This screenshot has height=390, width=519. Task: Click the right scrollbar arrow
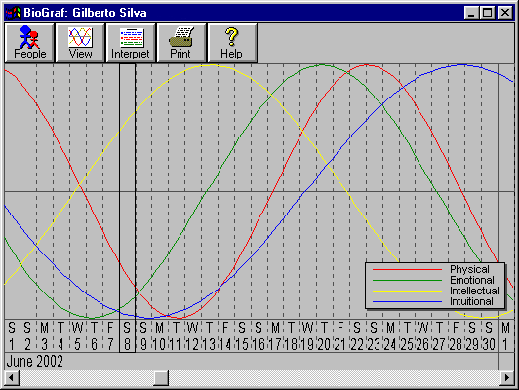pos(507,377)
